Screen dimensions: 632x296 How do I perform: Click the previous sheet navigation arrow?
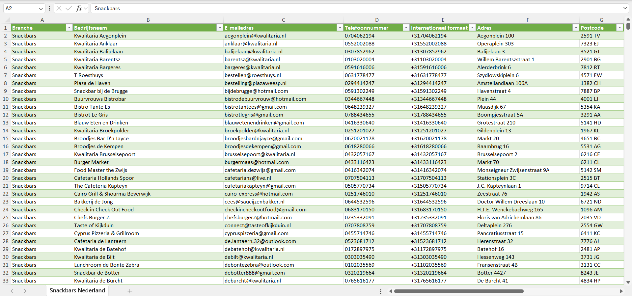12,291
